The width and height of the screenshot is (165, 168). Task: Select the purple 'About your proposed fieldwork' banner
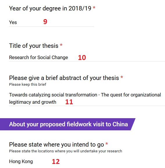(x=68, y=124)
